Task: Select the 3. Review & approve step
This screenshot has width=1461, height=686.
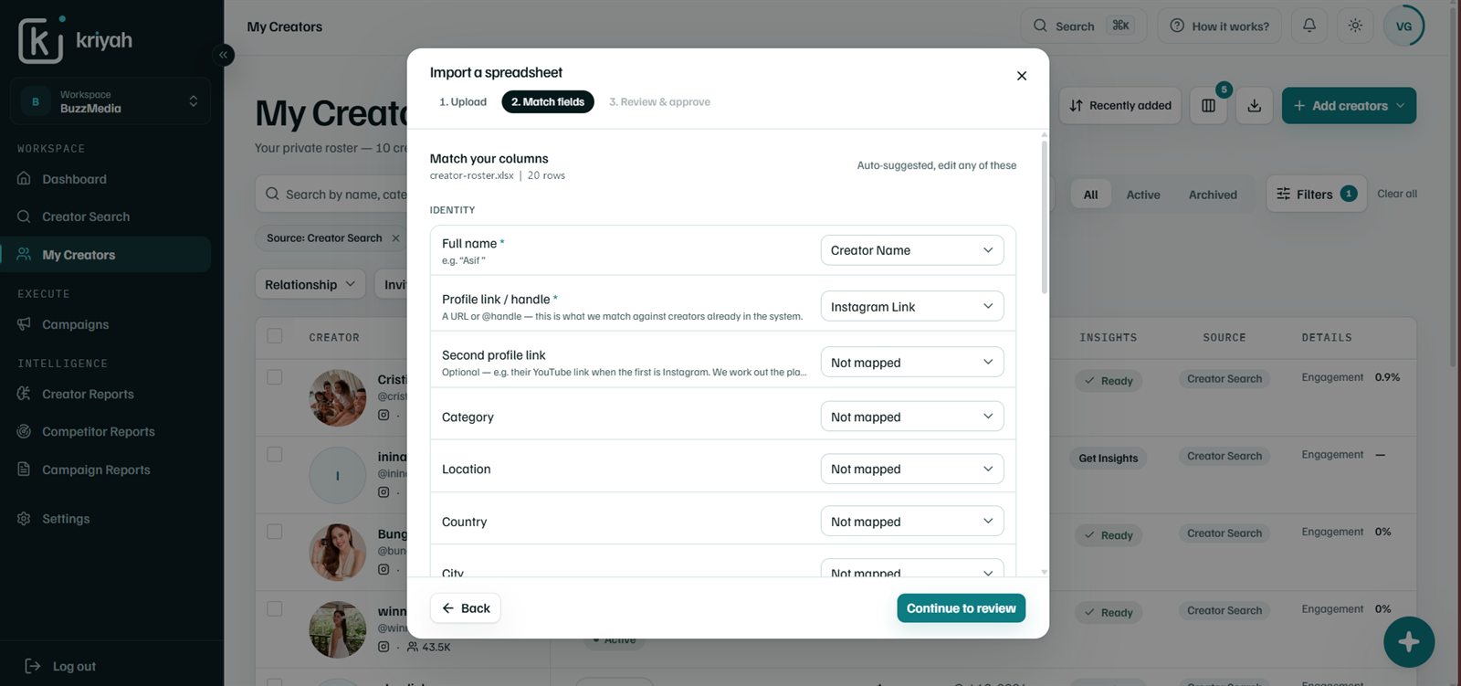Action: 659,101
